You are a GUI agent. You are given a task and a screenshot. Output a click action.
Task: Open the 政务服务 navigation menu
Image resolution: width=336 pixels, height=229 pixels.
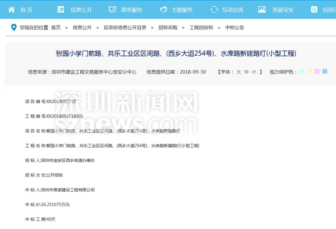(x=132, y=10)
